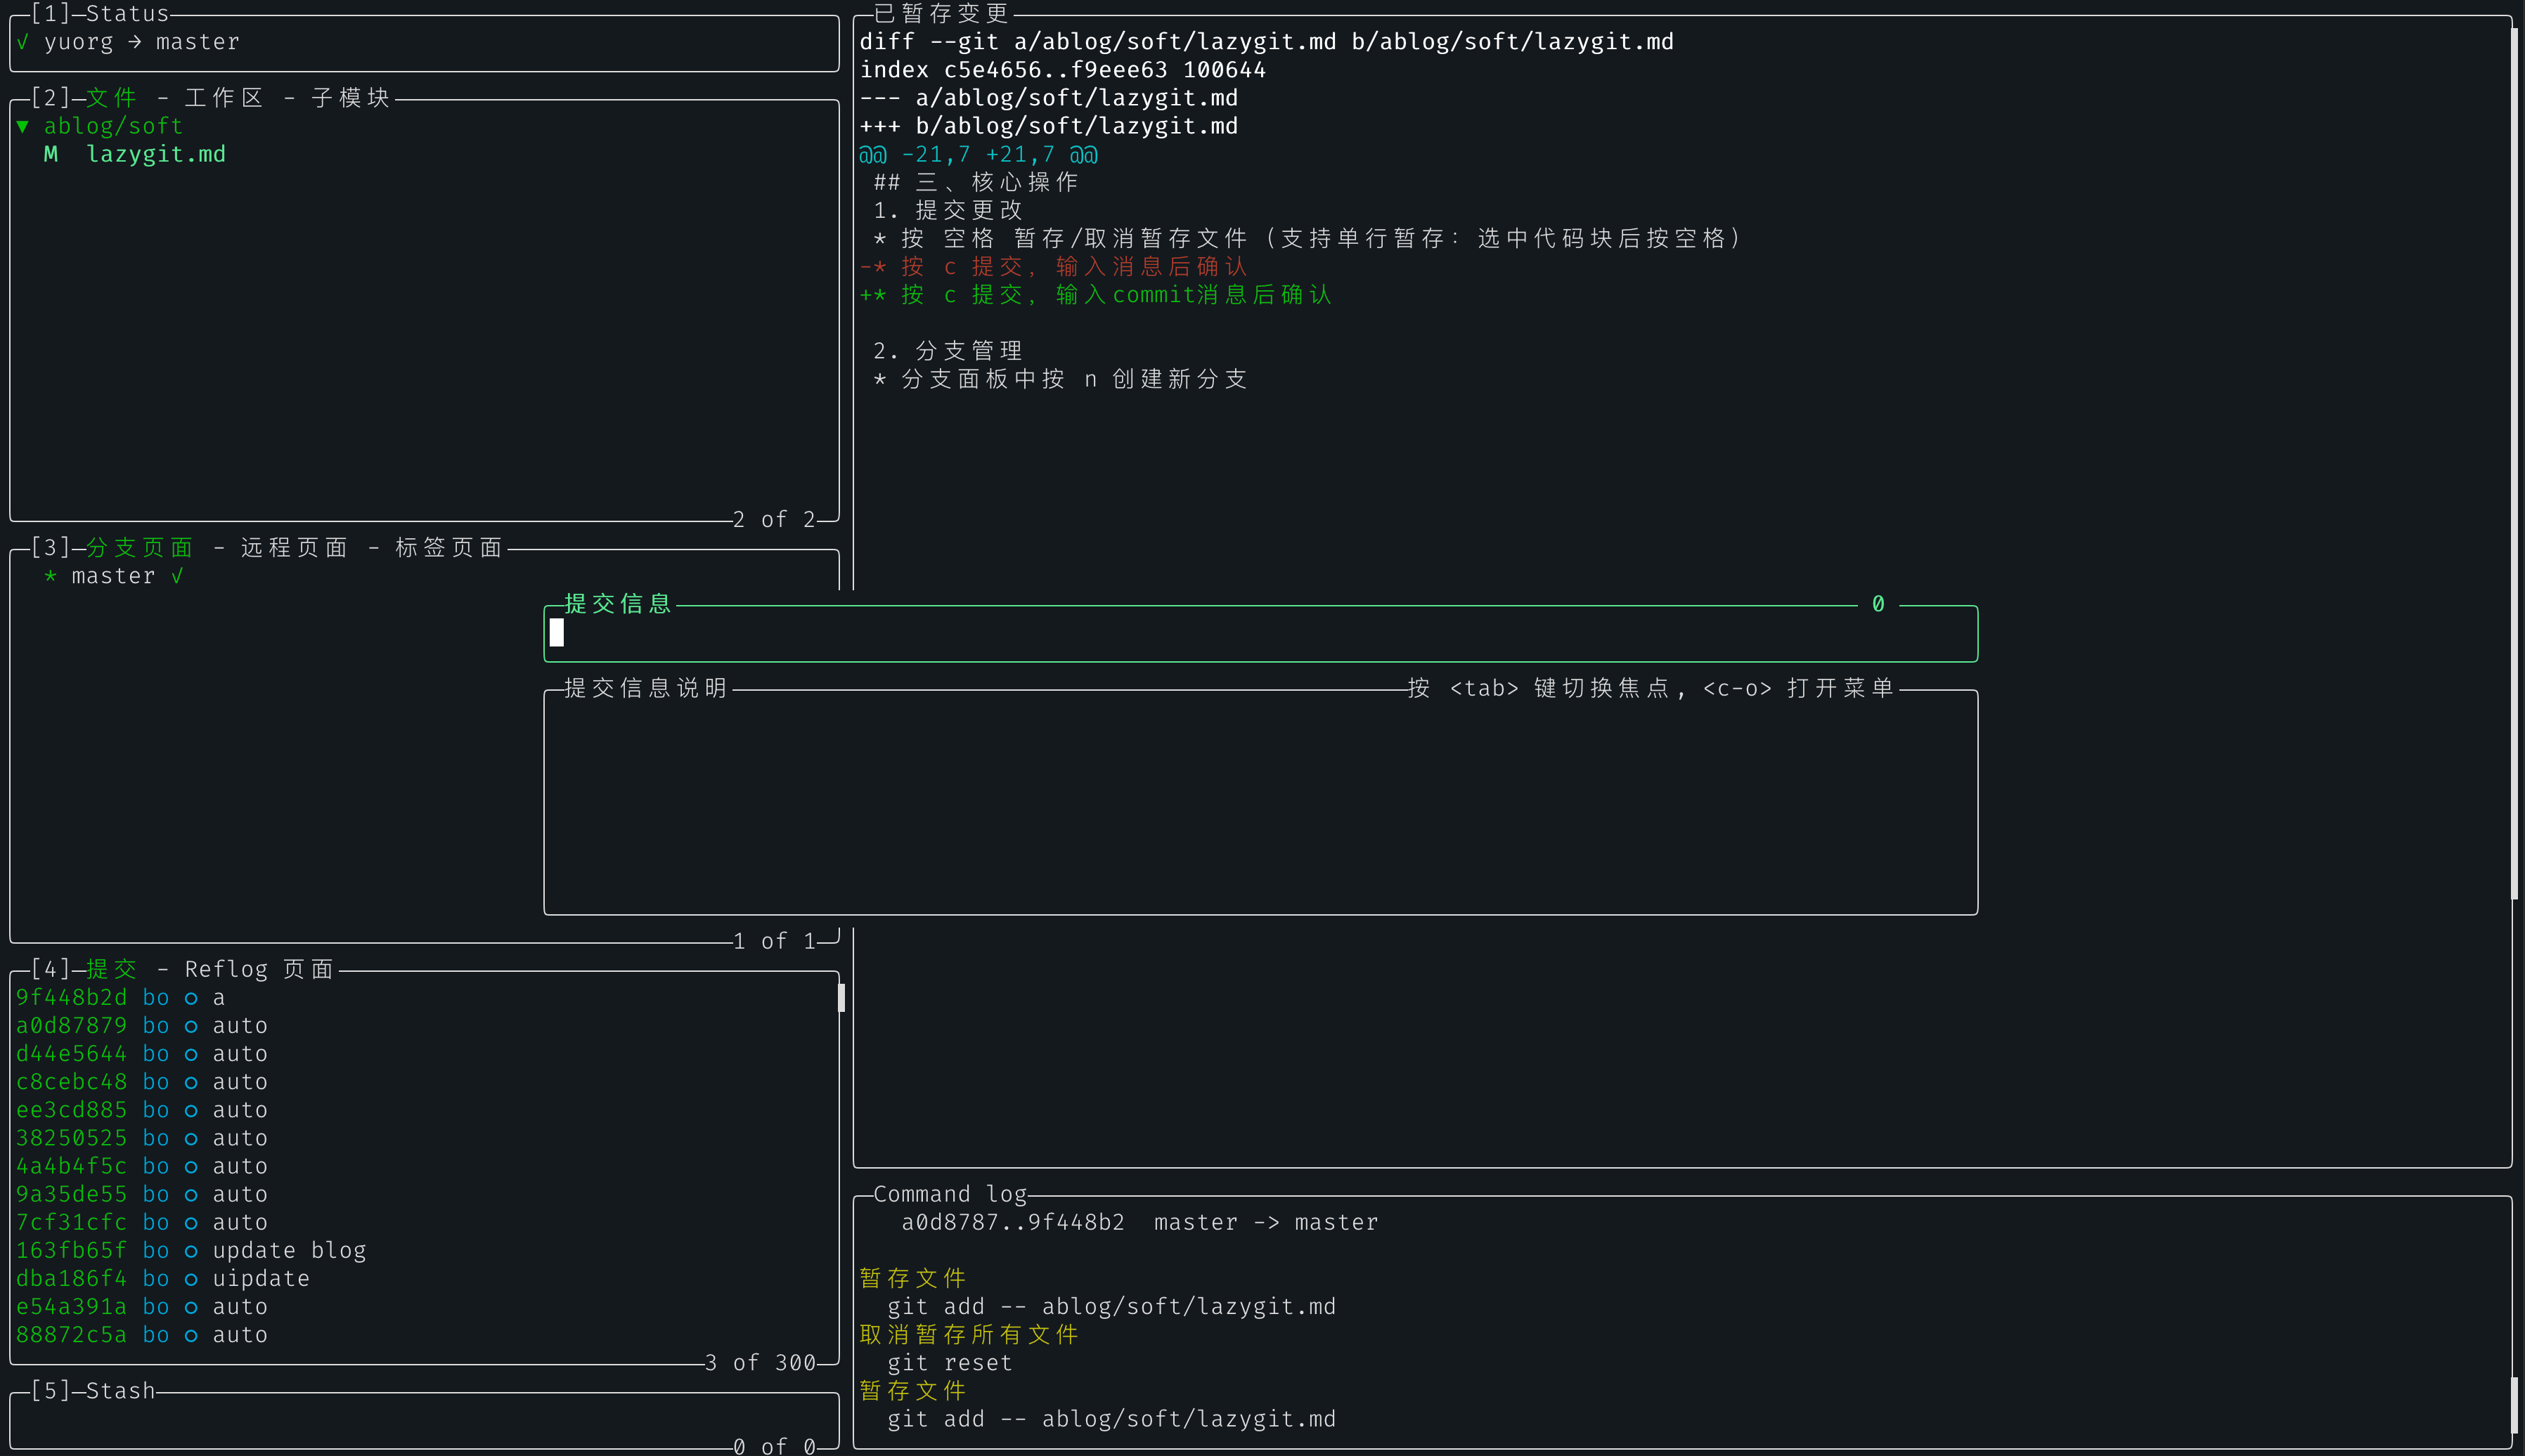Click the added line with 'commit消息后确认'

click(x=1095, y=295)
